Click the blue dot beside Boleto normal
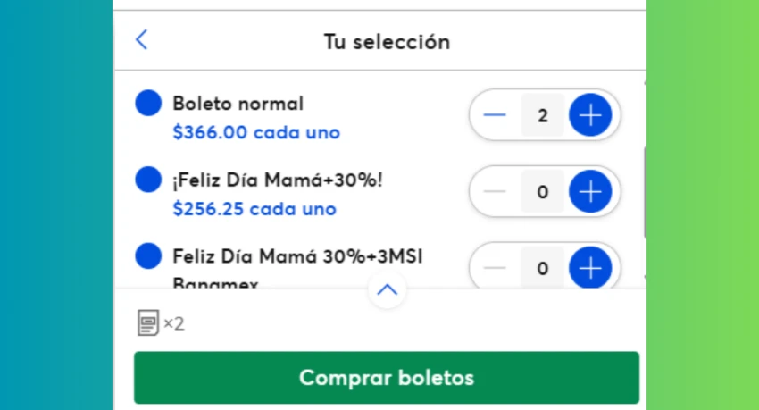Image resolution: width=759 pixels, height=410 pixels. tap(148, 103)
